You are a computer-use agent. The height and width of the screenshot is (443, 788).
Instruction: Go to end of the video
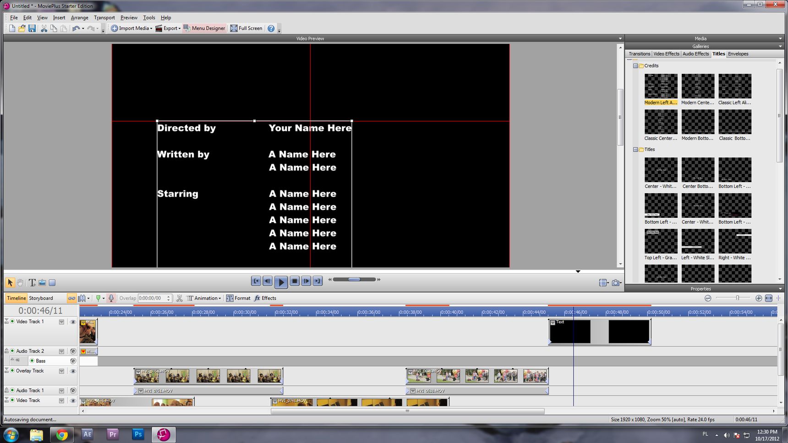click(x=317, y=281)
